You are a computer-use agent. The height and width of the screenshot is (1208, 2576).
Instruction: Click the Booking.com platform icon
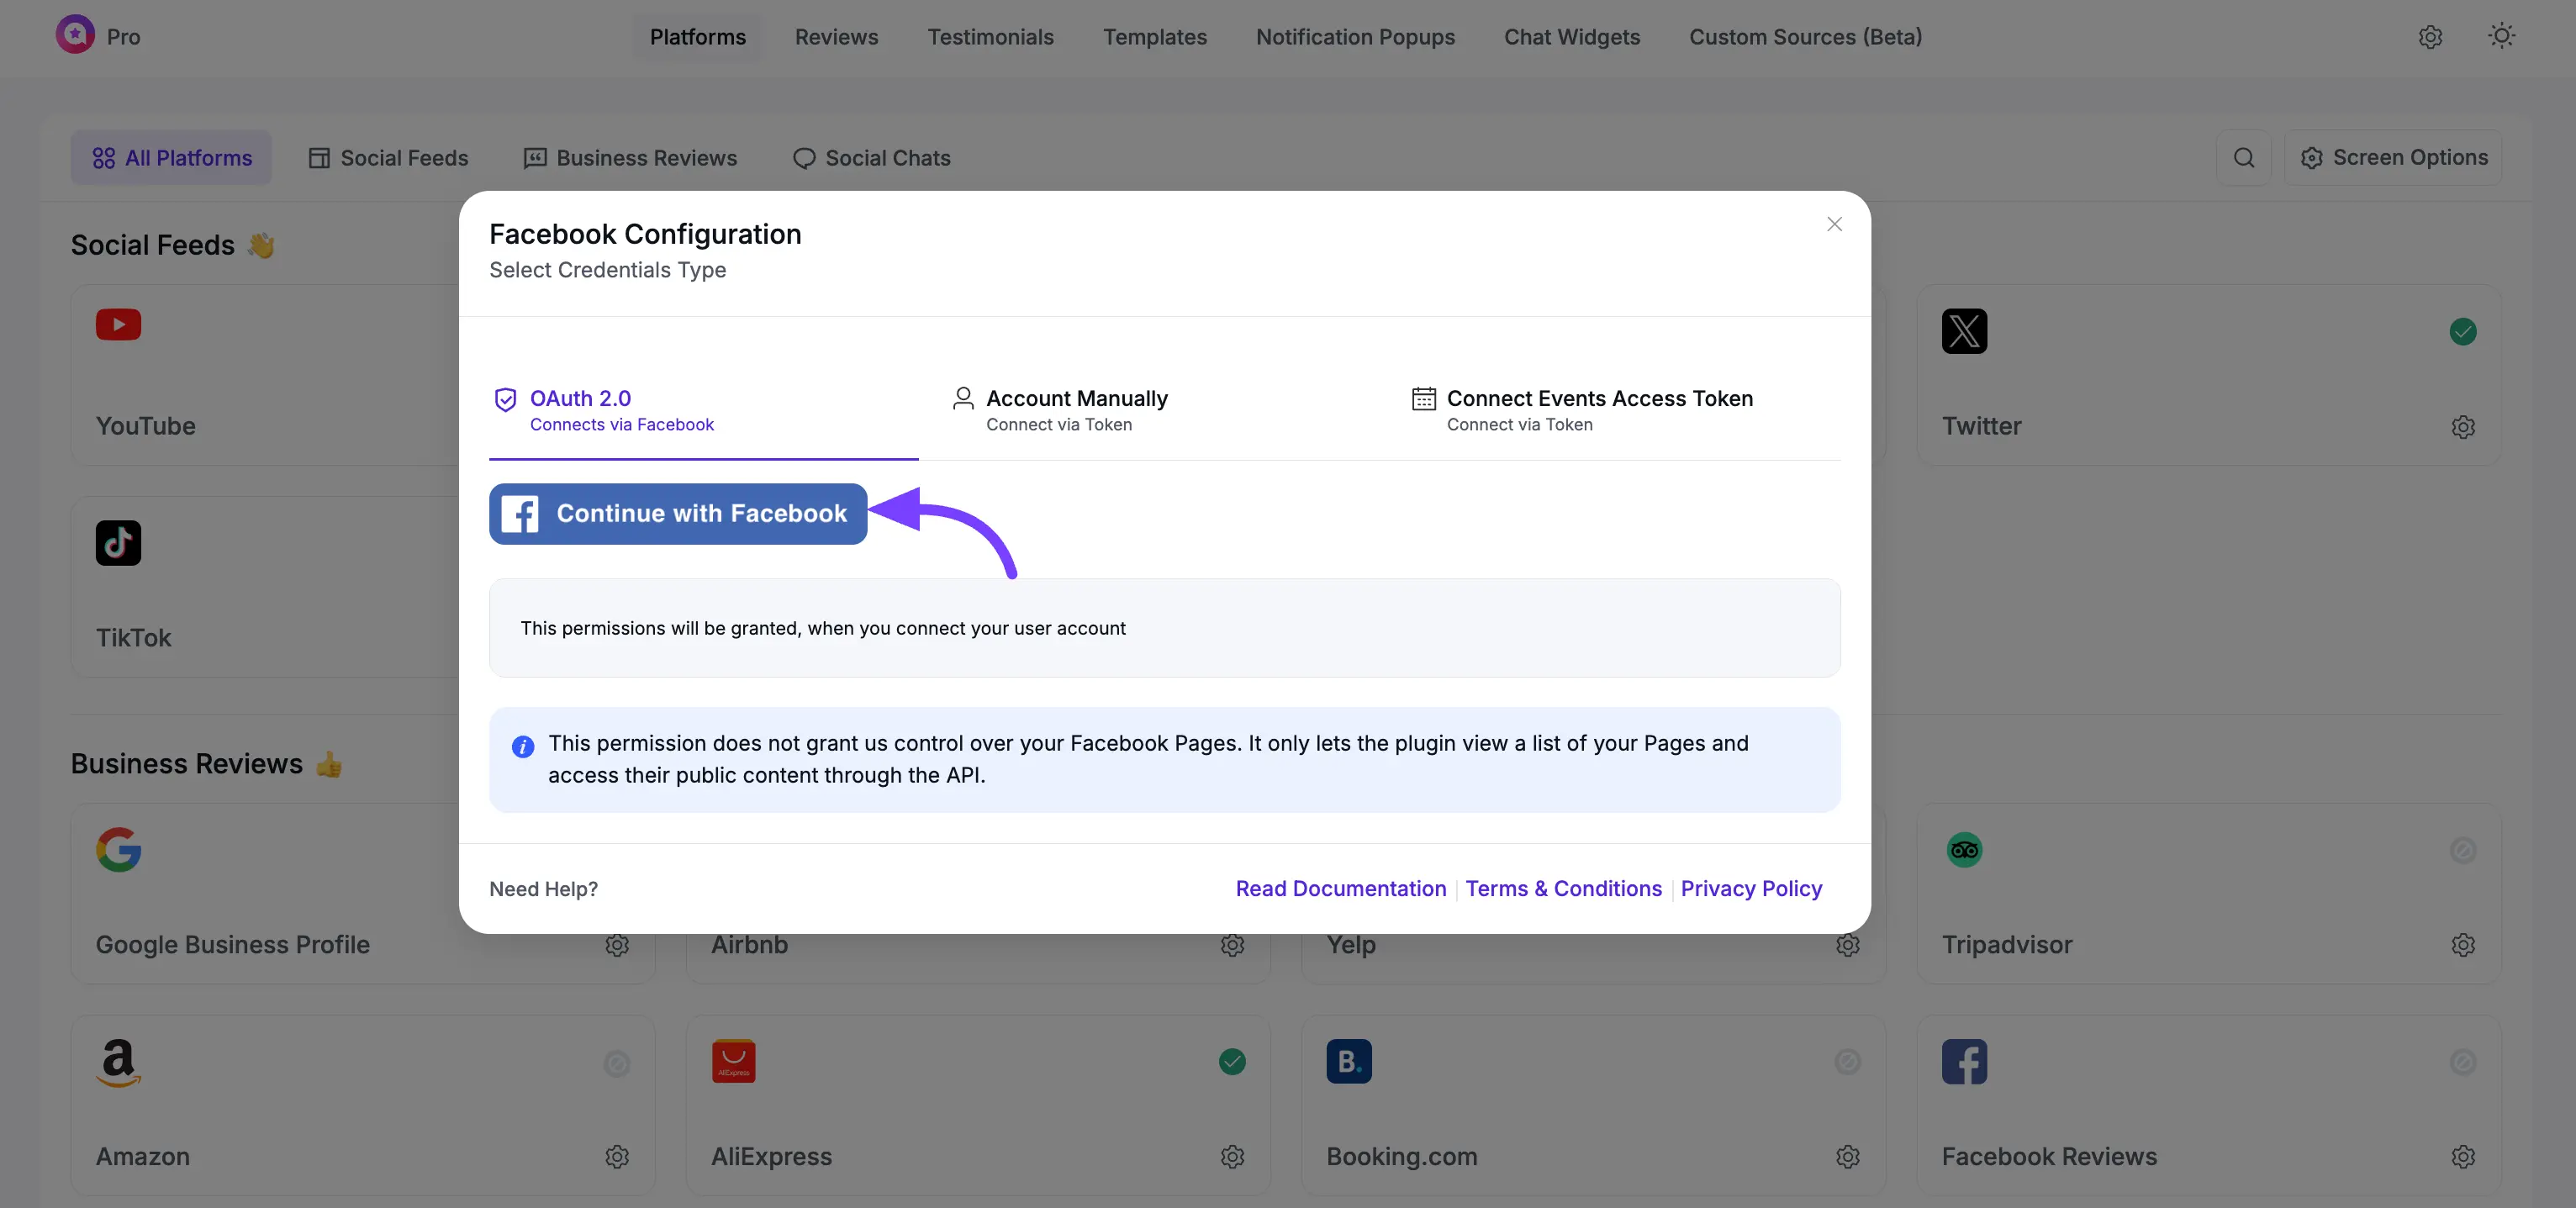pos(1348,1061)
